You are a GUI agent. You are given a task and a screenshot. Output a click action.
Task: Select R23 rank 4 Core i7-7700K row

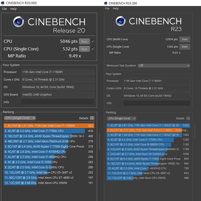click(148, 140)
